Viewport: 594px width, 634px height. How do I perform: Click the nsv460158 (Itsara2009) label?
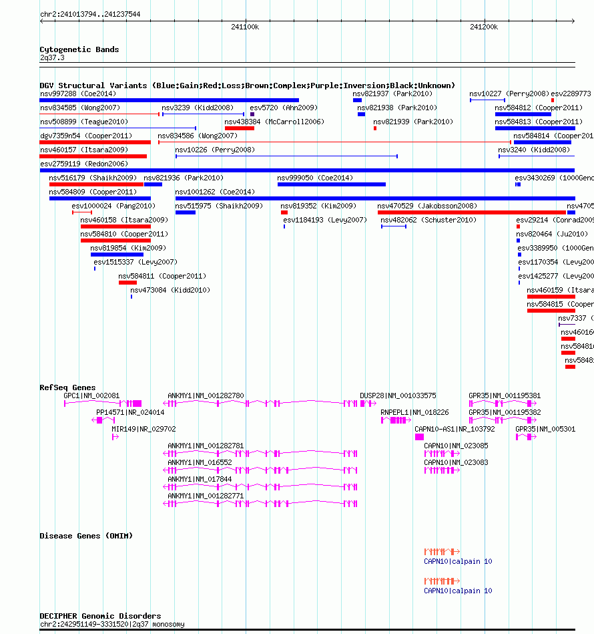(x=124, y=220)
